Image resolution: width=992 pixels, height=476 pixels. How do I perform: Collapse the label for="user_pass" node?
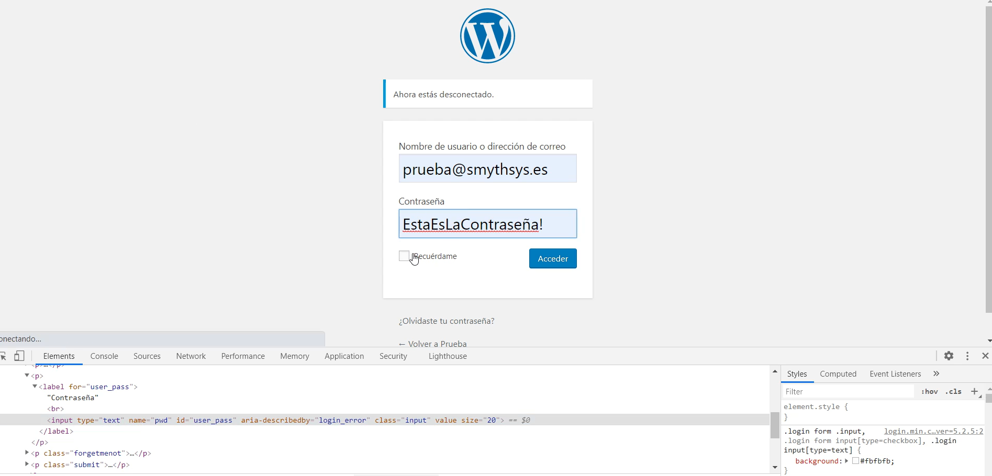tap(35, 387)
